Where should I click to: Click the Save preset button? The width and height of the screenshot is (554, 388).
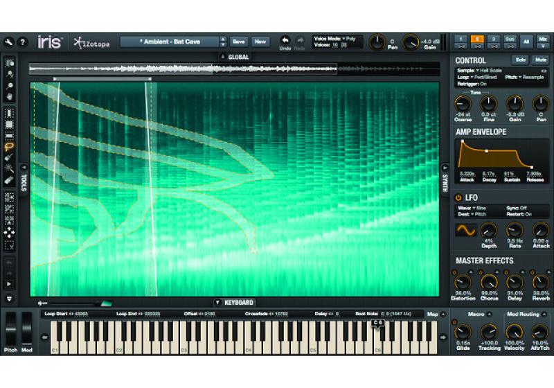click(x=238, y=42)
